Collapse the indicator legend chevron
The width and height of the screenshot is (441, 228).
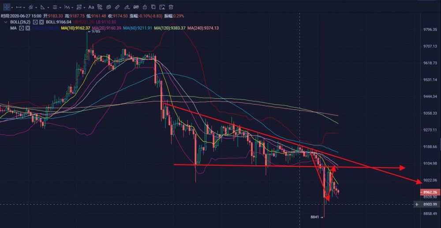6,22
